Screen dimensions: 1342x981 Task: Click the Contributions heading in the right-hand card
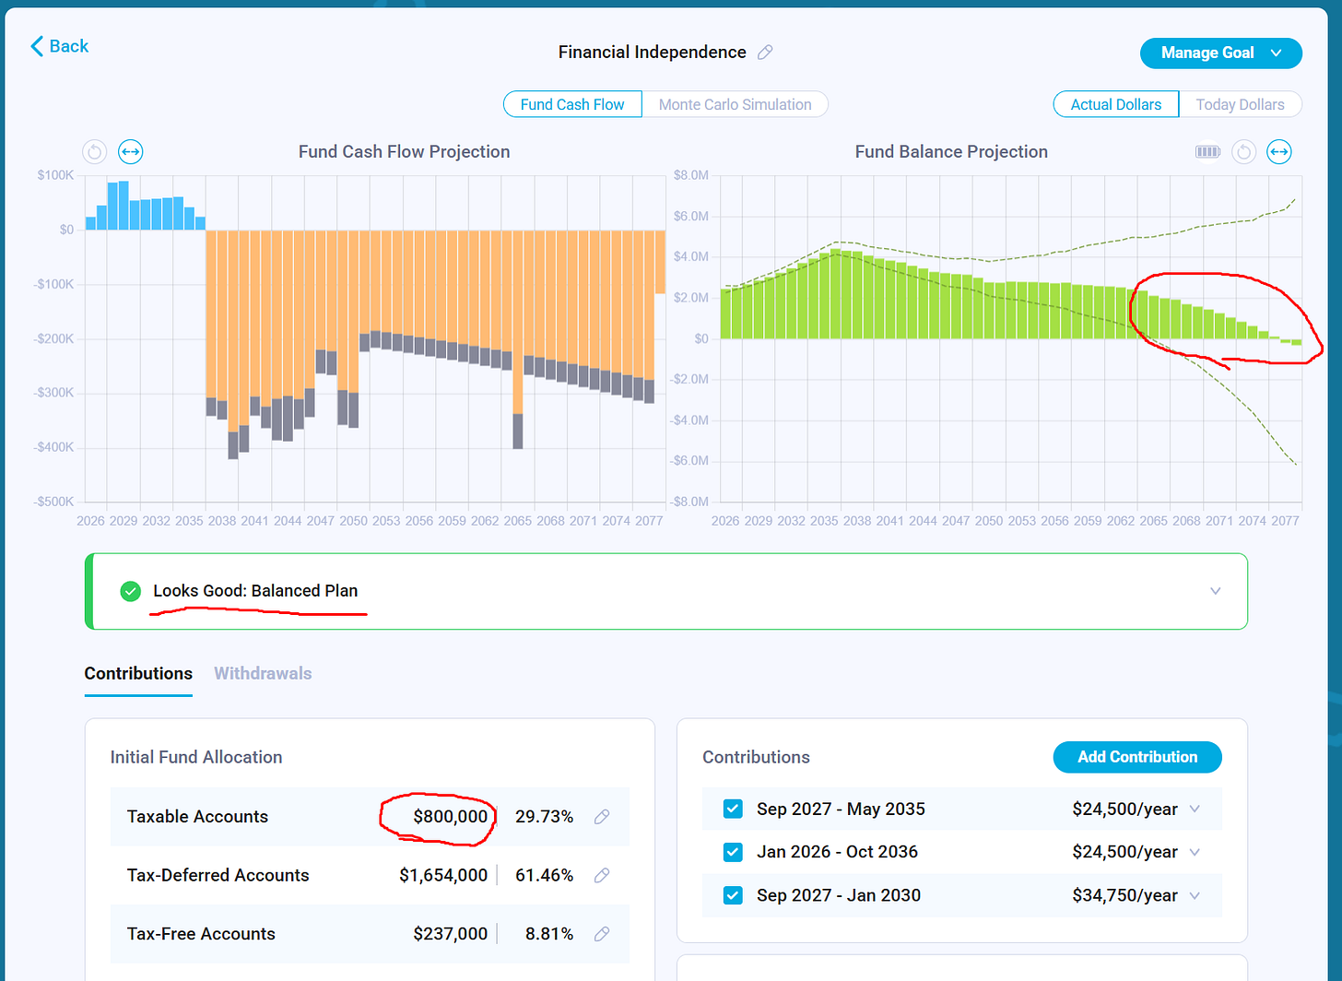(x=756, y=757)
